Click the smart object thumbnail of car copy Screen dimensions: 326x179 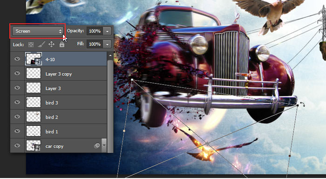pyautogui.click(x=34, y=145)
